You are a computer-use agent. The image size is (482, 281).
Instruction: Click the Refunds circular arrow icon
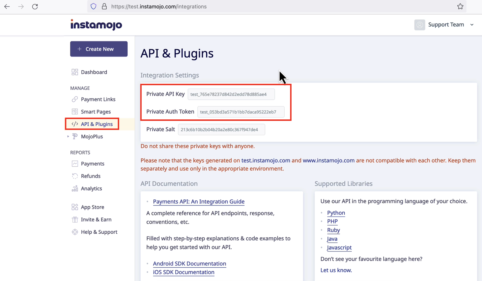[x=75, y=176]
